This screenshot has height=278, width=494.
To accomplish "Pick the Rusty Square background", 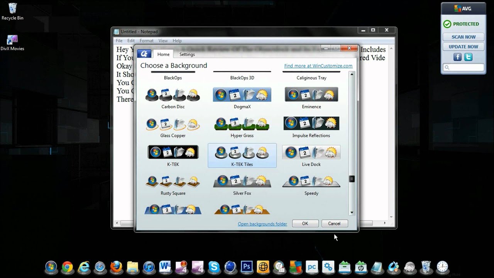I will coord(173,185).
